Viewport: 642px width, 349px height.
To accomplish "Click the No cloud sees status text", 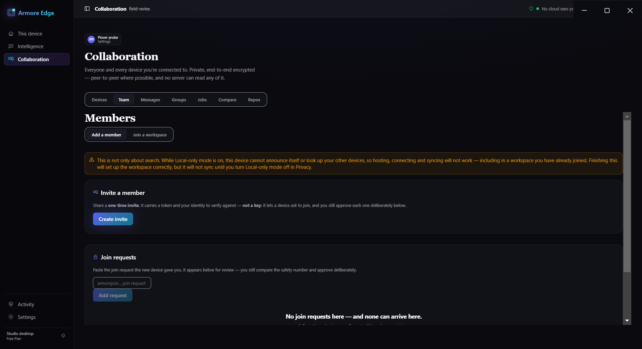I will [x=557, y=9].
